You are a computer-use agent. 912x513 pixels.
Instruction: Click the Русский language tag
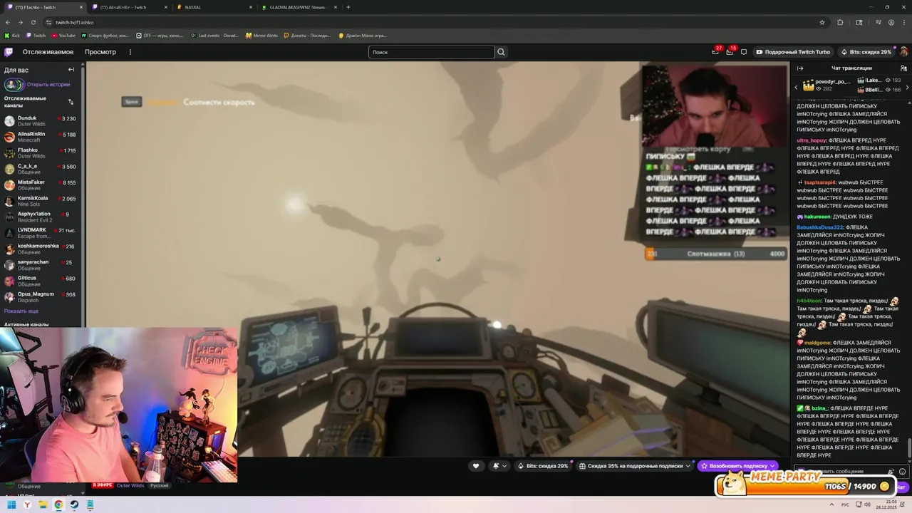pos(159,485)
